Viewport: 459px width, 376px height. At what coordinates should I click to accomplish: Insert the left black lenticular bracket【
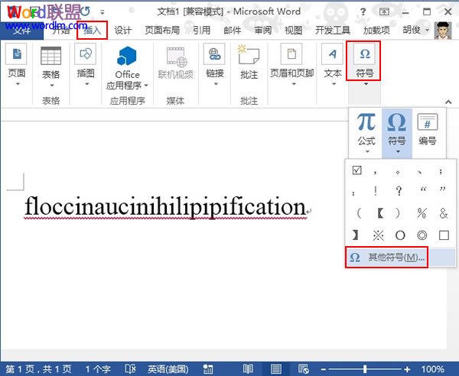(380, 213)
